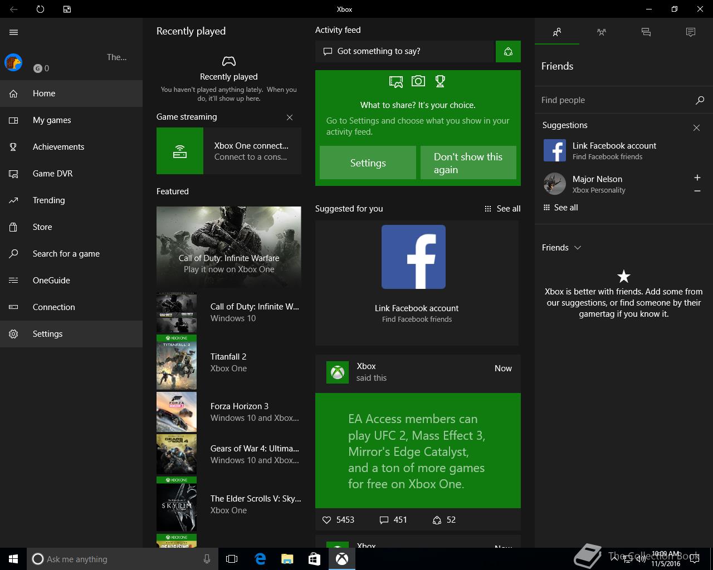The image size is (713, 570).
Task: Open the Store from the sidebar
Action: tap(71, 227)
